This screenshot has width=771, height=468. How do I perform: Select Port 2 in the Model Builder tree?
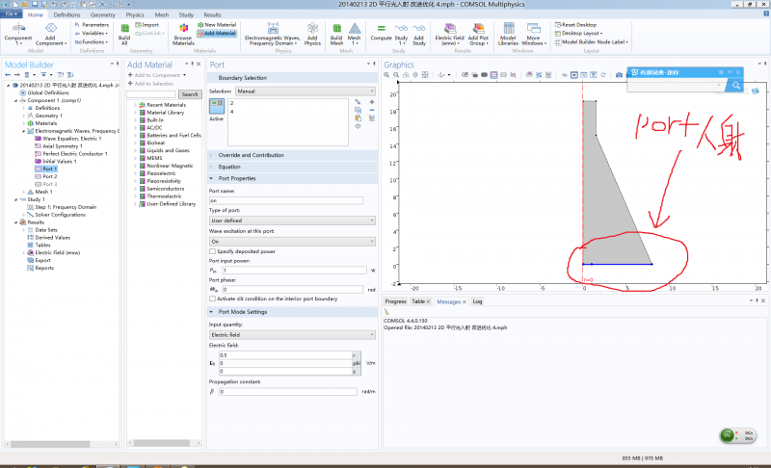[x=49, y=176]
